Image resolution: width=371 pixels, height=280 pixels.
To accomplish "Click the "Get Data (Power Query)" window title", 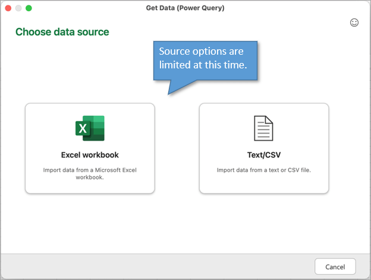I will coord(185,8).
